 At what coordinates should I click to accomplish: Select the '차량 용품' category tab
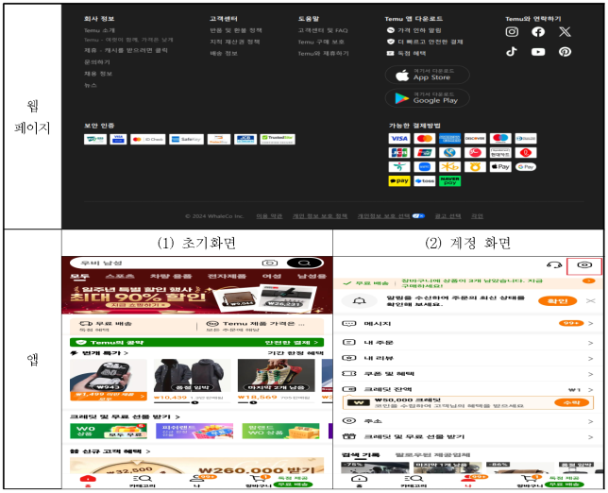(x=171, y=276)
